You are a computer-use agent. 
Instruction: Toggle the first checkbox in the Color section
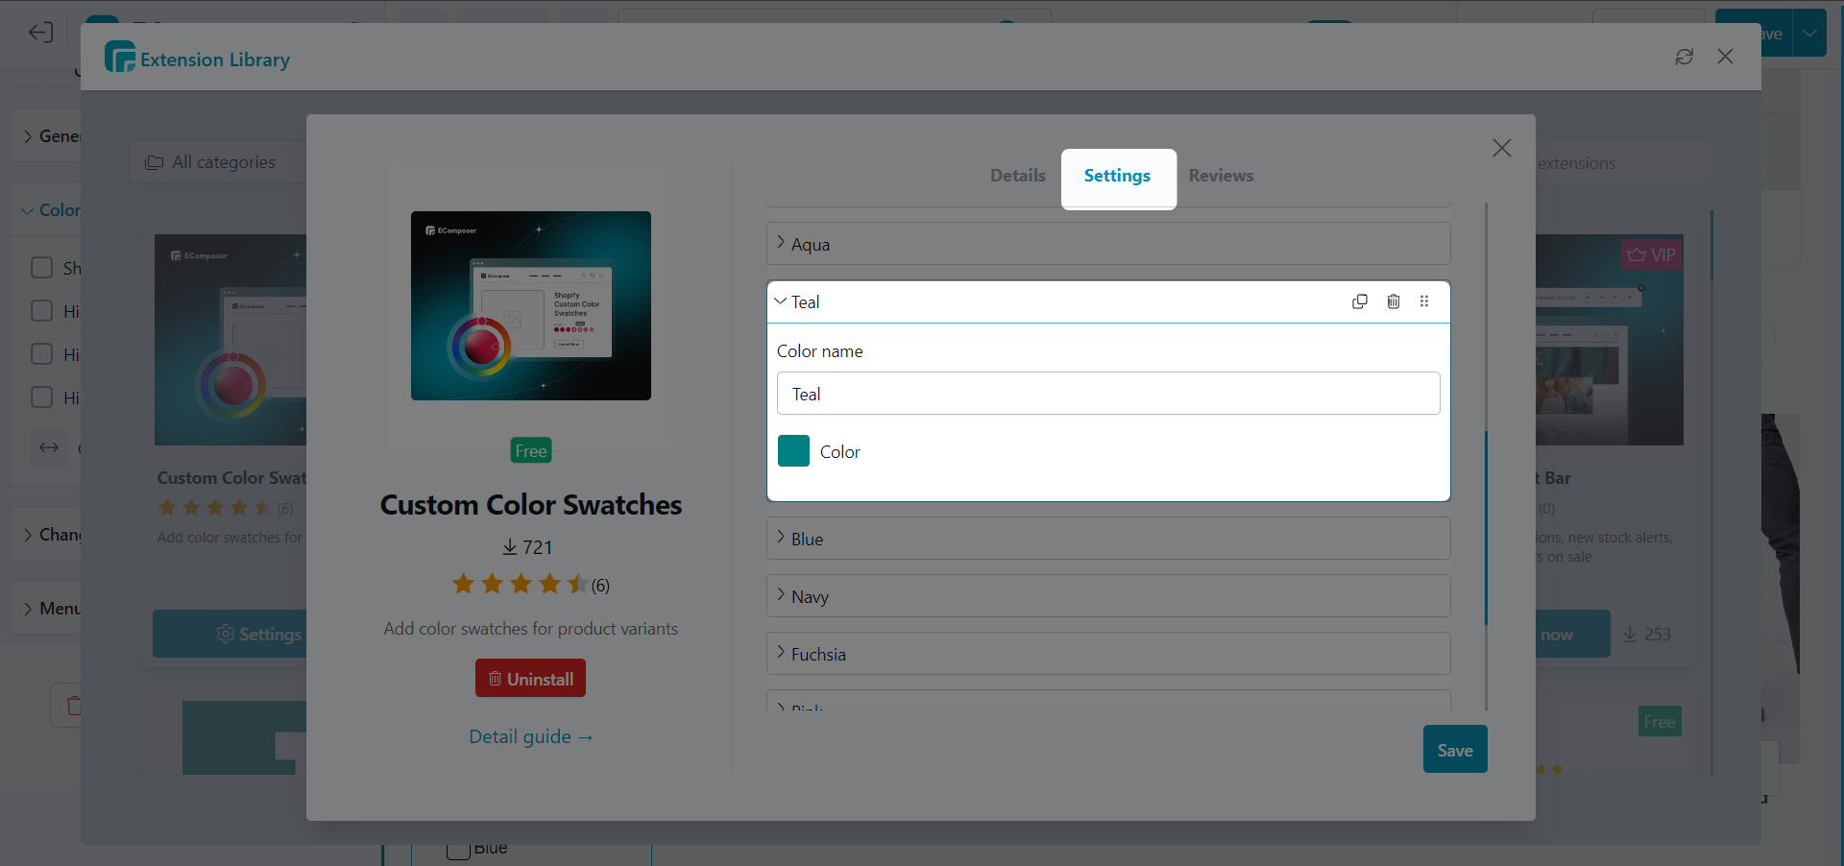(x=41, y=267)
